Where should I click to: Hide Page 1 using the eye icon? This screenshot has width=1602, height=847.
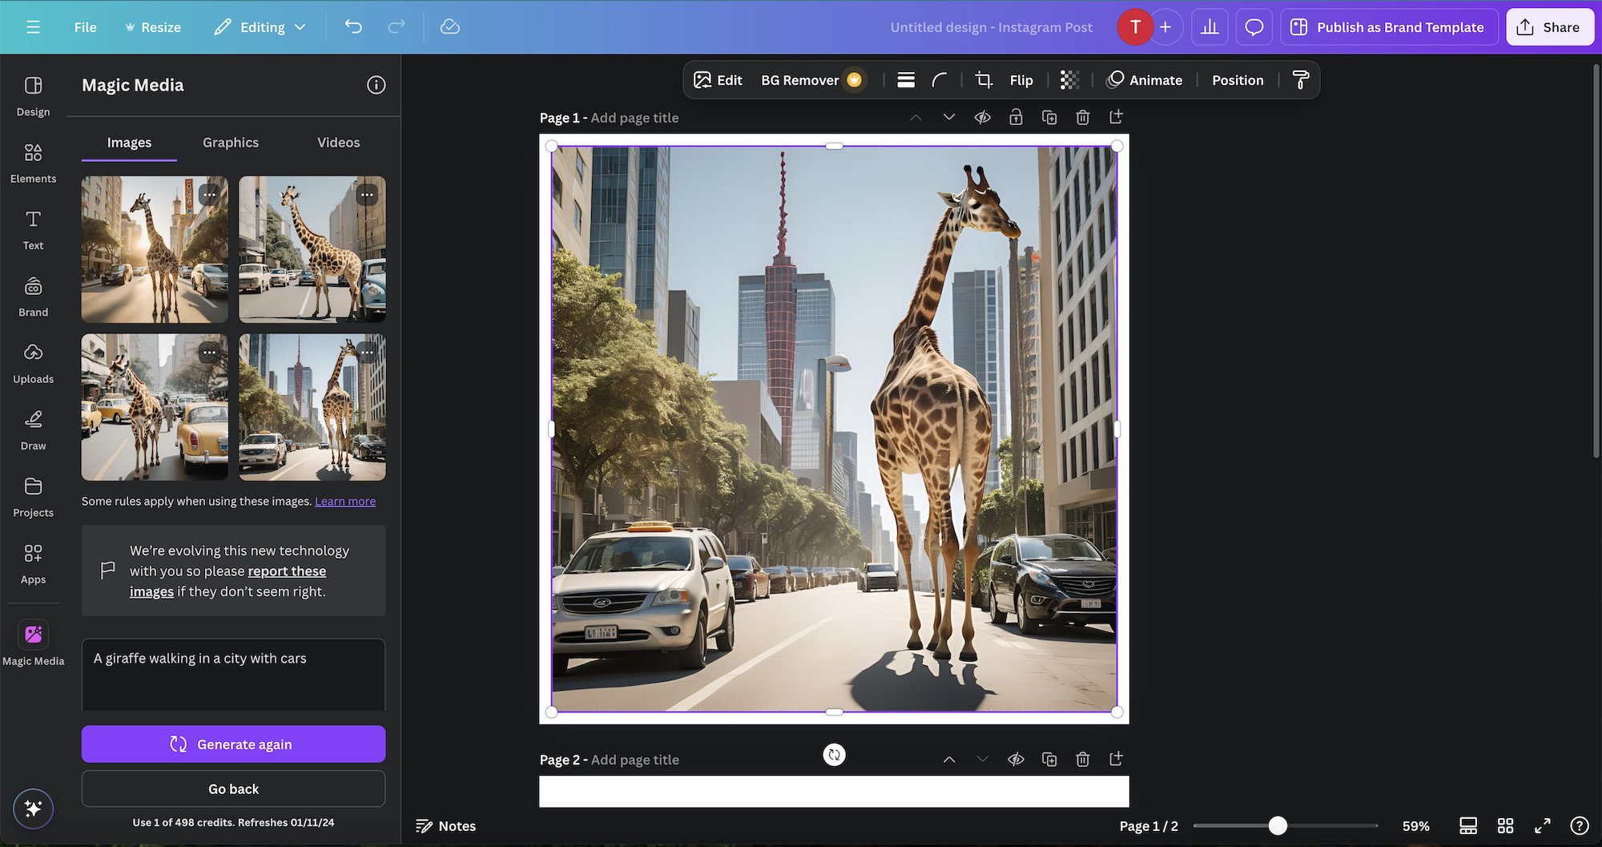[982, 117]
